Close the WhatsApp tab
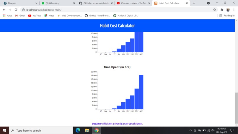 (74, 3)
